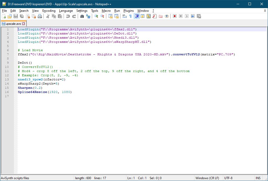Click the INS mode indicator in status bar
This screenshot has height=181, width=268.
point(258,178)
